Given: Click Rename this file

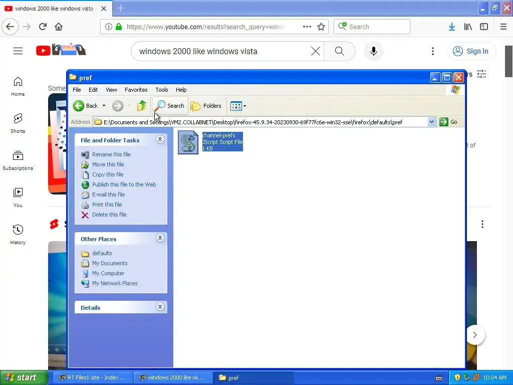Looking at the screenshot, I should [x=111, y=154].
